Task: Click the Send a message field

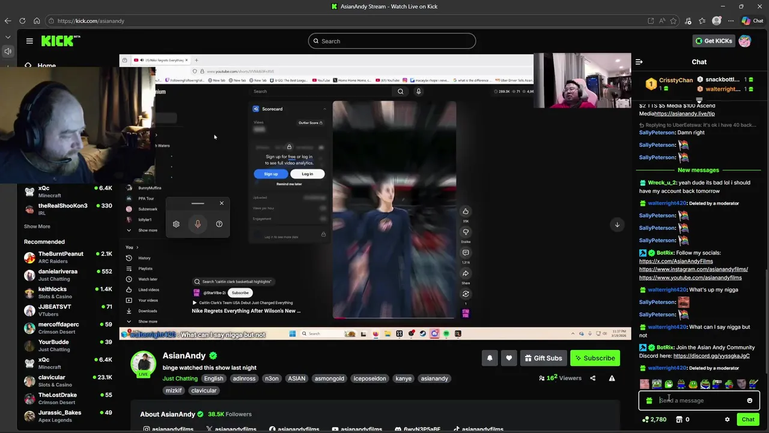Action: coord(699,401)
